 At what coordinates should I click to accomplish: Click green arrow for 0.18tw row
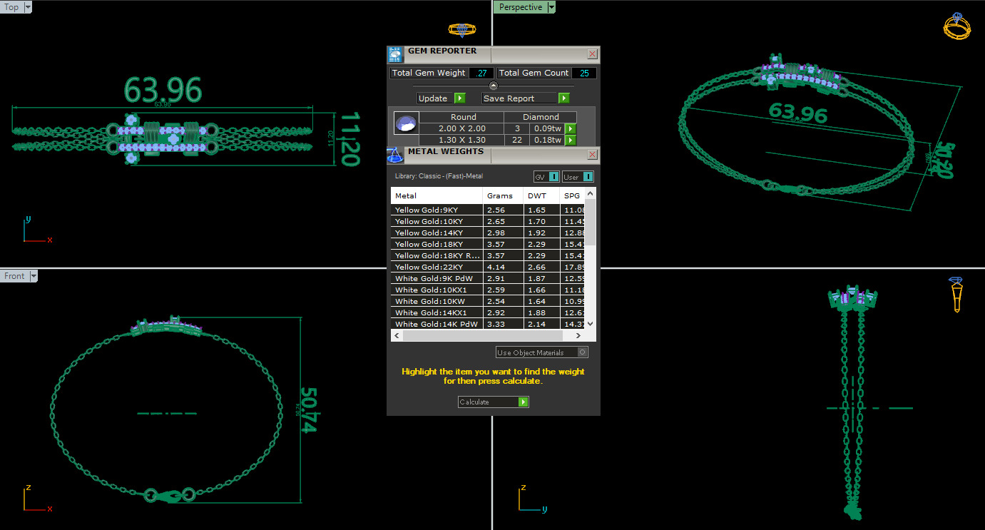coord(570,141)
